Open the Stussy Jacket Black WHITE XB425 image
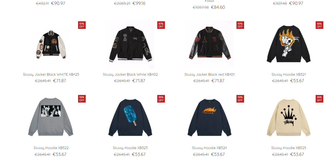This screenshot has height=159, width=327. [x=51, y=44]
